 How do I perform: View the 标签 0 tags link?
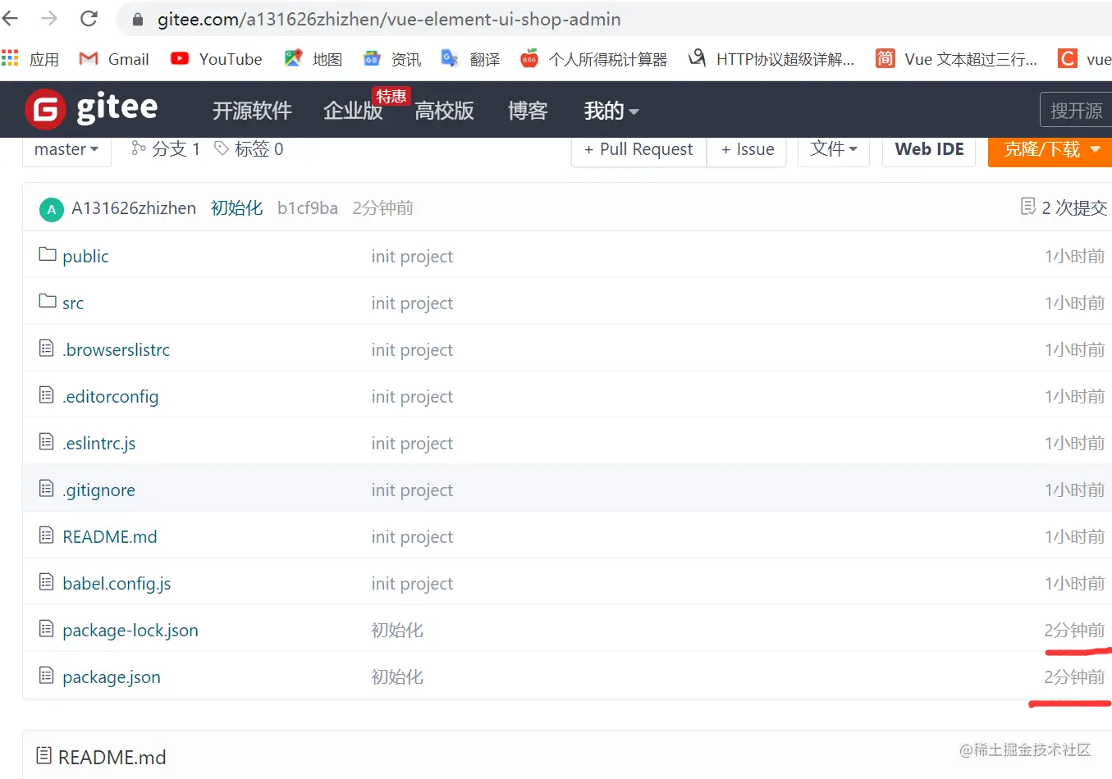[249, 148]
